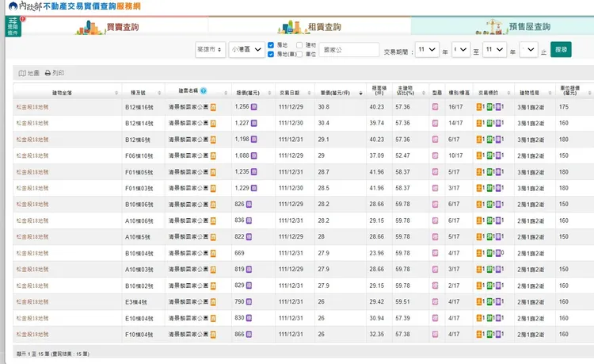Click orange building icon in B10棟04號 row
Image resolution: width=594 pixels, height=364 pixels.
213,253
